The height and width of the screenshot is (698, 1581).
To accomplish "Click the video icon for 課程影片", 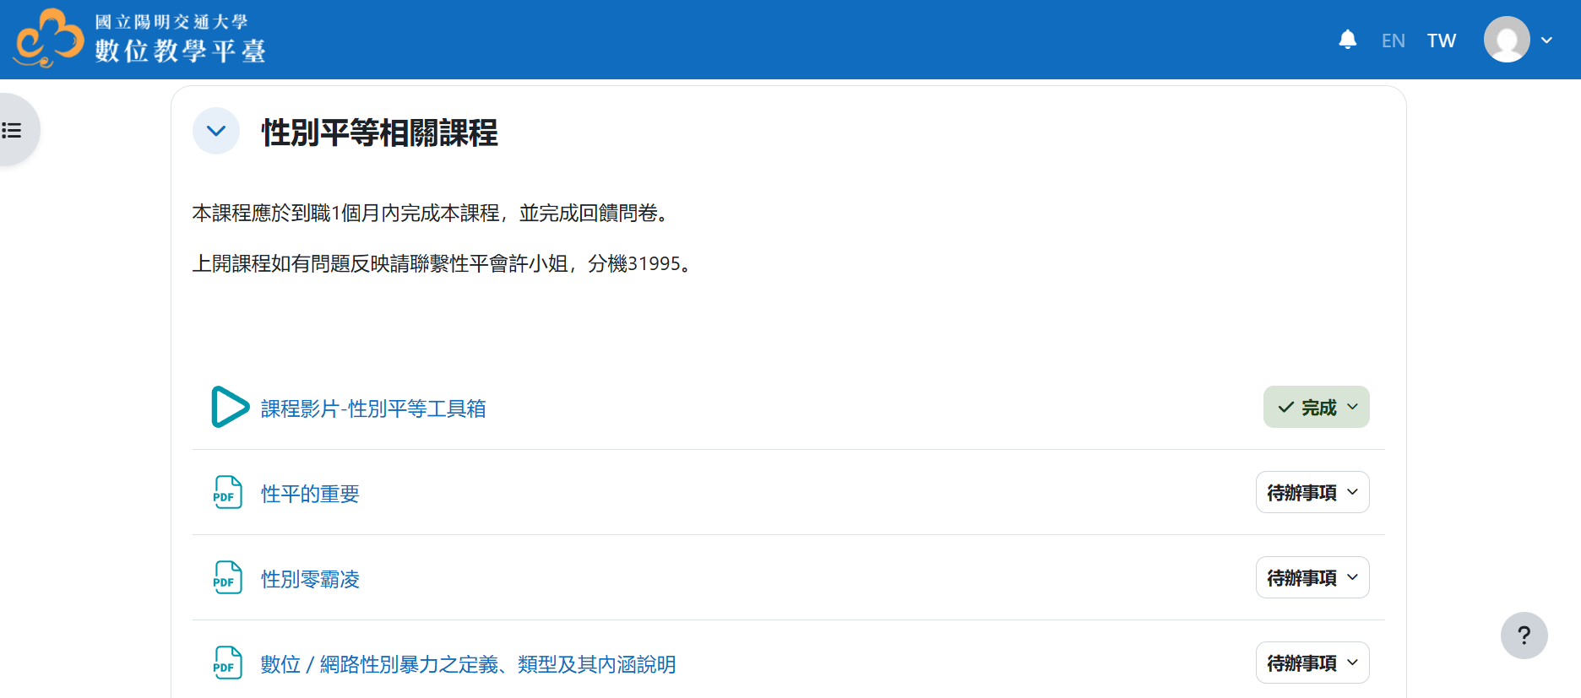I will coord(229,408).
